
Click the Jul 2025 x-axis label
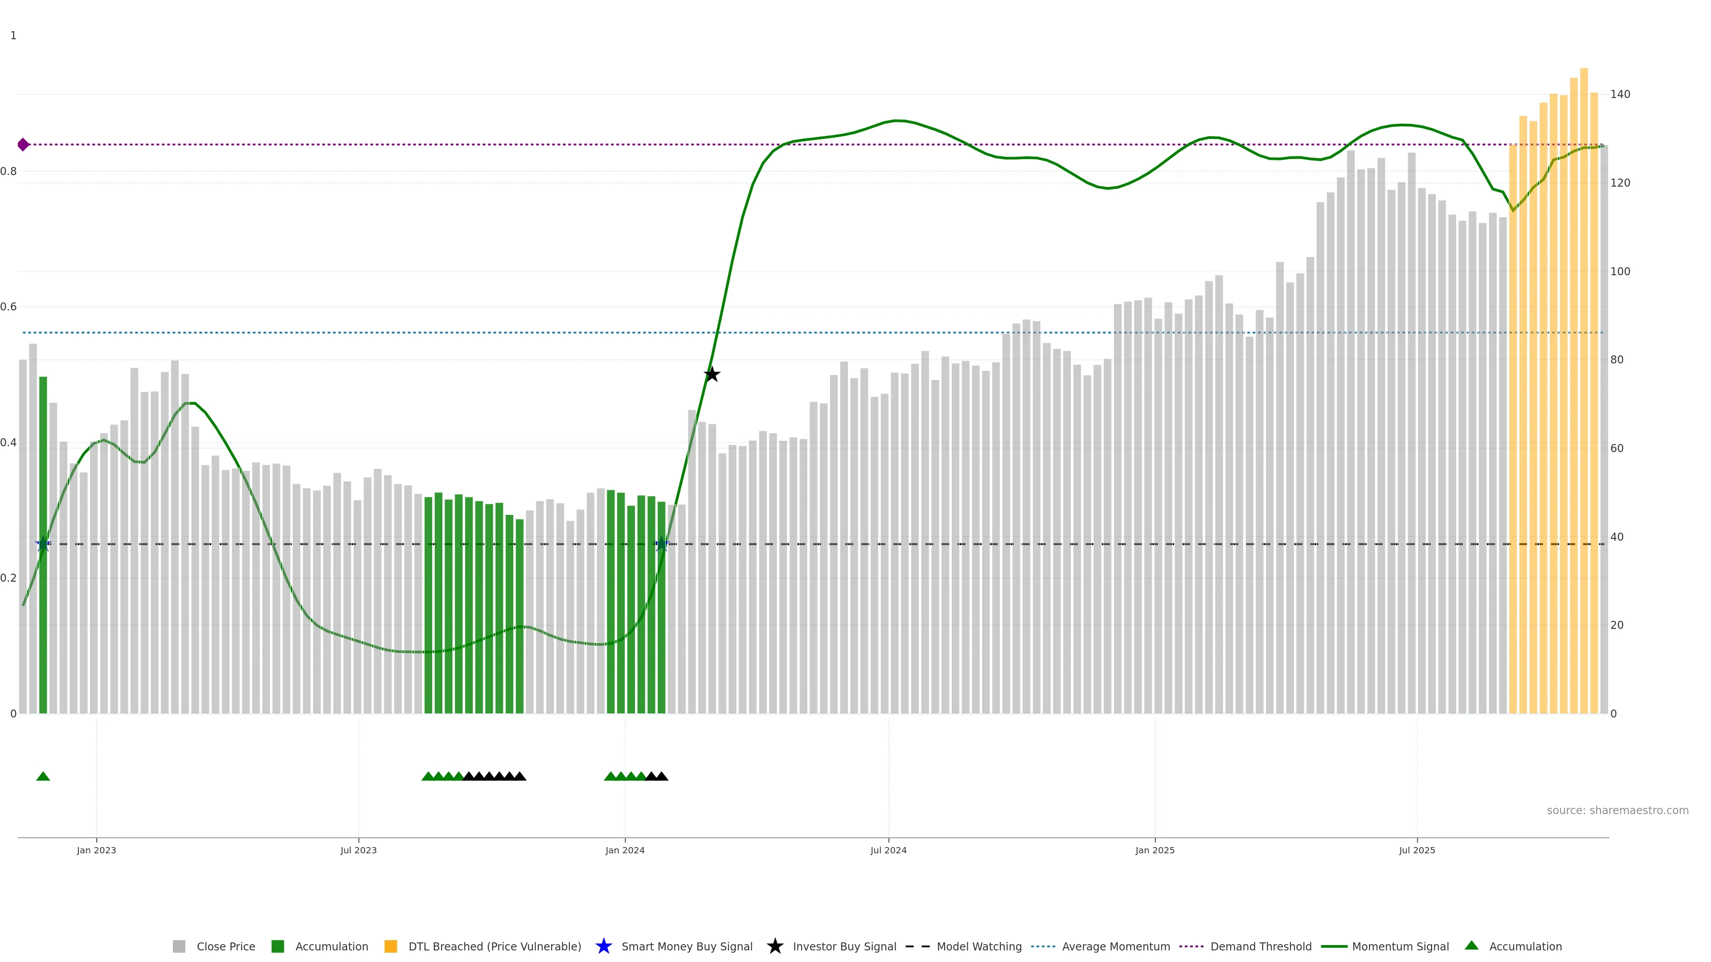pos(1417,851)
